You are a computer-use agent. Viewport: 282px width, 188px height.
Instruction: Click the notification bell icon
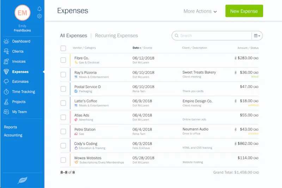(x=39, y=9)
